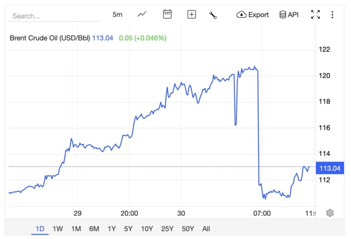
Task: Choose the 1Y time range
Action: 112,229
